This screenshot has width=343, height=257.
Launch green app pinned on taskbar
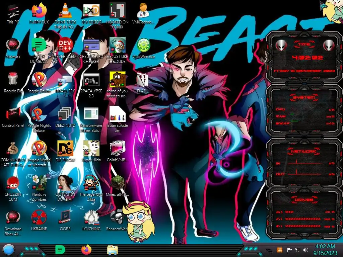tap(60, 250)
